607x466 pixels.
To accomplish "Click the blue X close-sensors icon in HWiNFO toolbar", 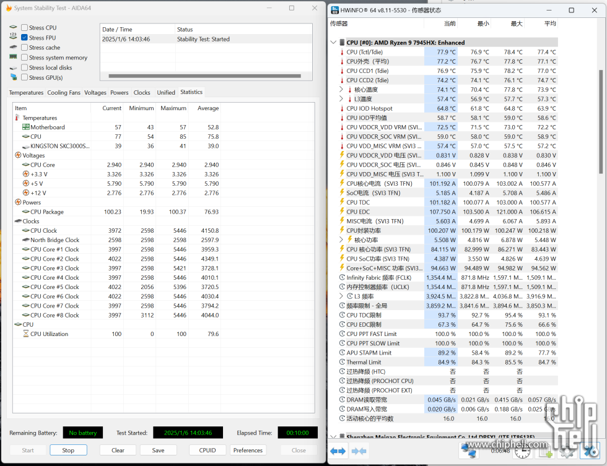I will click(x=590, y=451).
